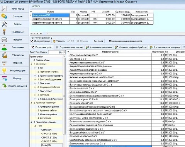Select Бачок омывателя С и У row
This screenshot has width=185, height=147.
tap(110, 88)
